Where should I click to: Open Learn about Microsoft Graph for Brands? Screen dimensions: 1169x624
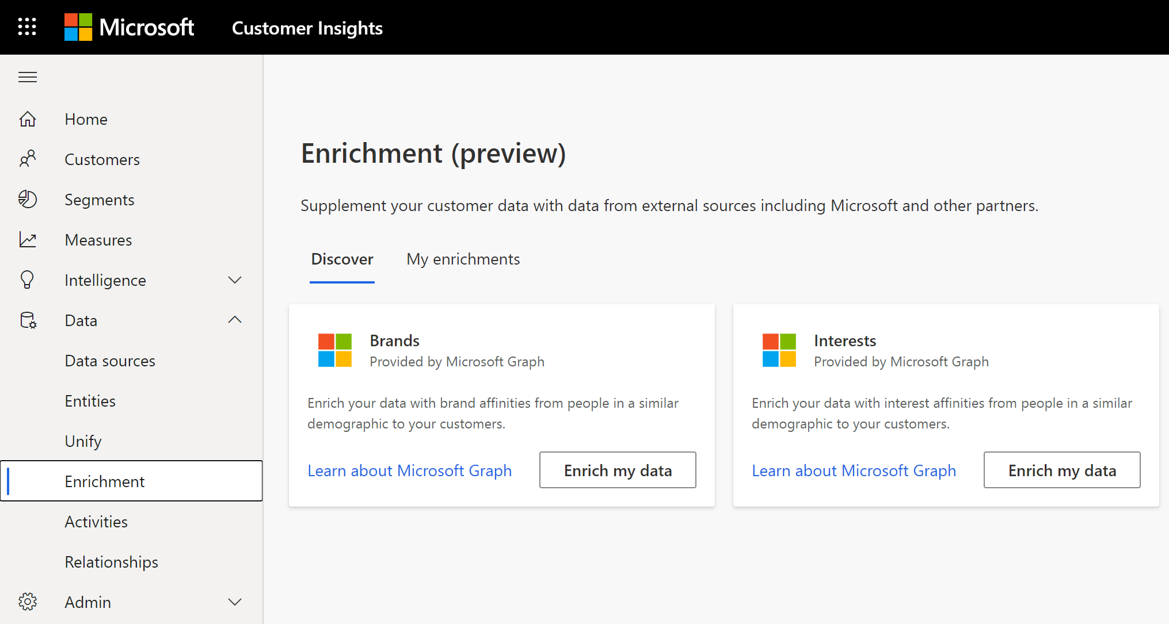point(410,469)
